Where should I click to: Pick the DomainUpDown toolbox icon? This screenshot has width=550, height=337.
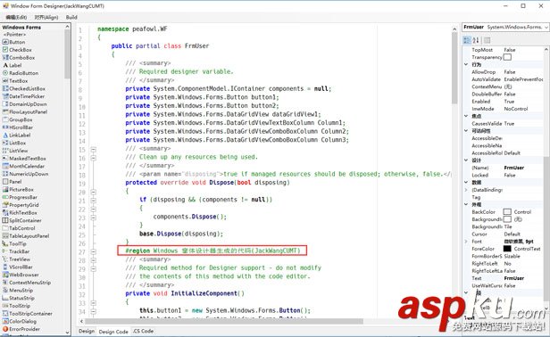(x=5, y=104)
